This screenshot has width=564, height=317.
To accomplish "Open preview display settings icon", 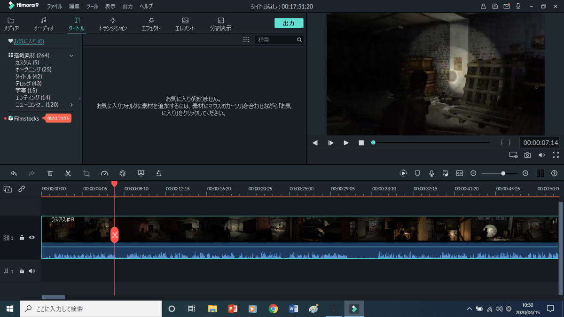I will click(513, 155).
